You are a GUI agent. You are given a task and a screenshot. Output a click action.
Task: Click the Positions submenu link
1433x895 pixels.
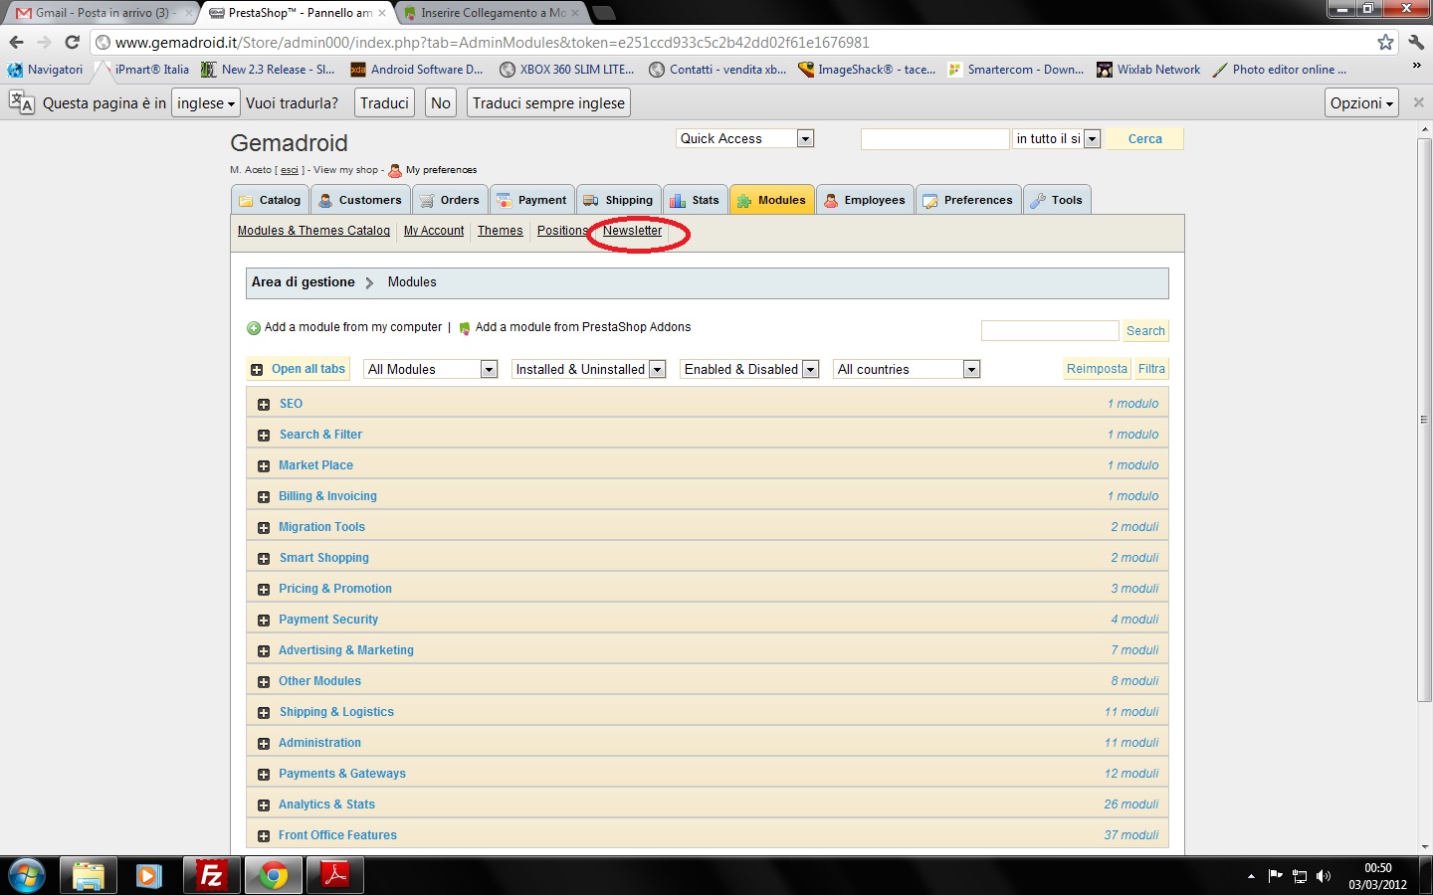(562, 231)
